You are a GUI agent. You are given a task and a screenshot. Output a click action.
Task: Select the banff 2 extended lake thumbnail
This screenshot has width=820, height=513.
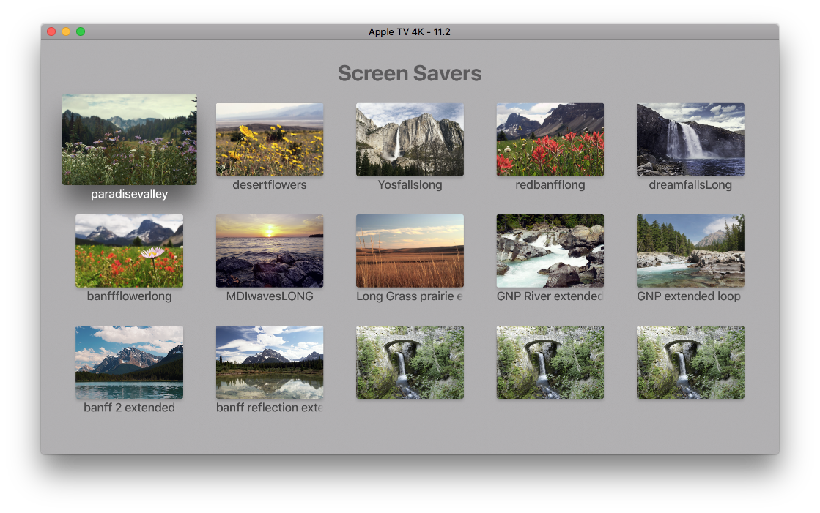click(x=129, y=362)
